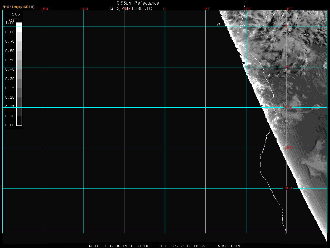
Task: Click the small island outline near the equator
Action: 218,25
